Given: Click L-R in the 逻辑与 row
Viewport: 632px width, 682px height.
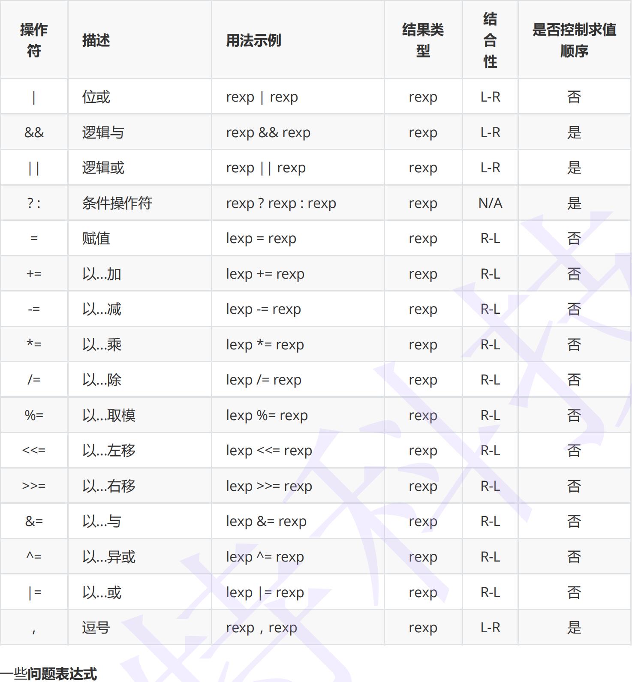Looking at the screenshot, I should point(490,132).
